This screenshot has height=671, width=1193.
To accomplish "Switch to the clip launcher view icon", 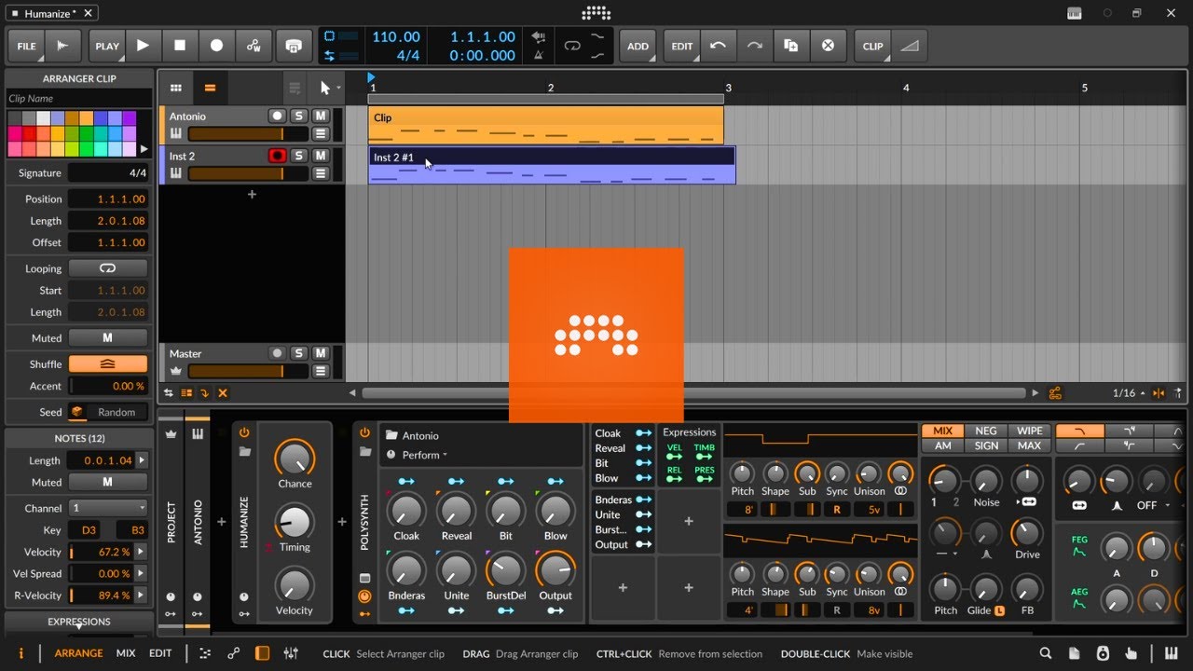I will point(175,88).
